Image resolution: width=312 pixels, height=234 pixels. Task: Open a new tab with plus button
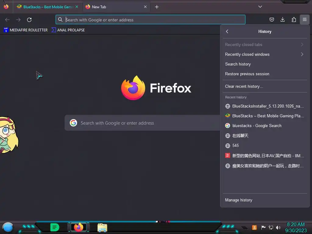(157, 7)
